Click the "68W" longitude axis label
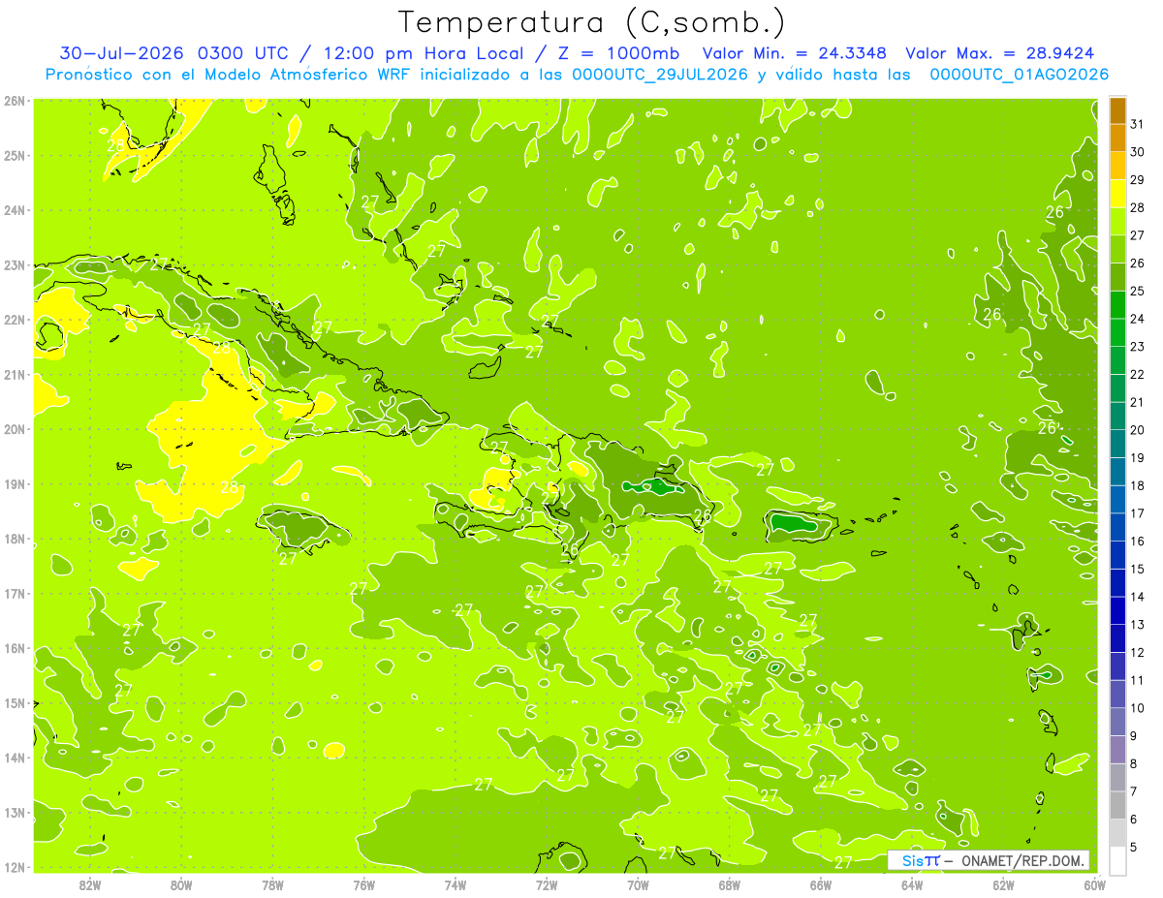The height and width of the screenshot is (898, 1163). click(730, 883)
